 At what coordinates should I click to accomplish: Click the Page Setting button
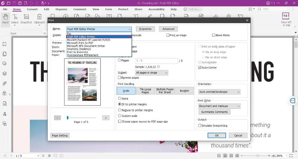click(60, 135)
